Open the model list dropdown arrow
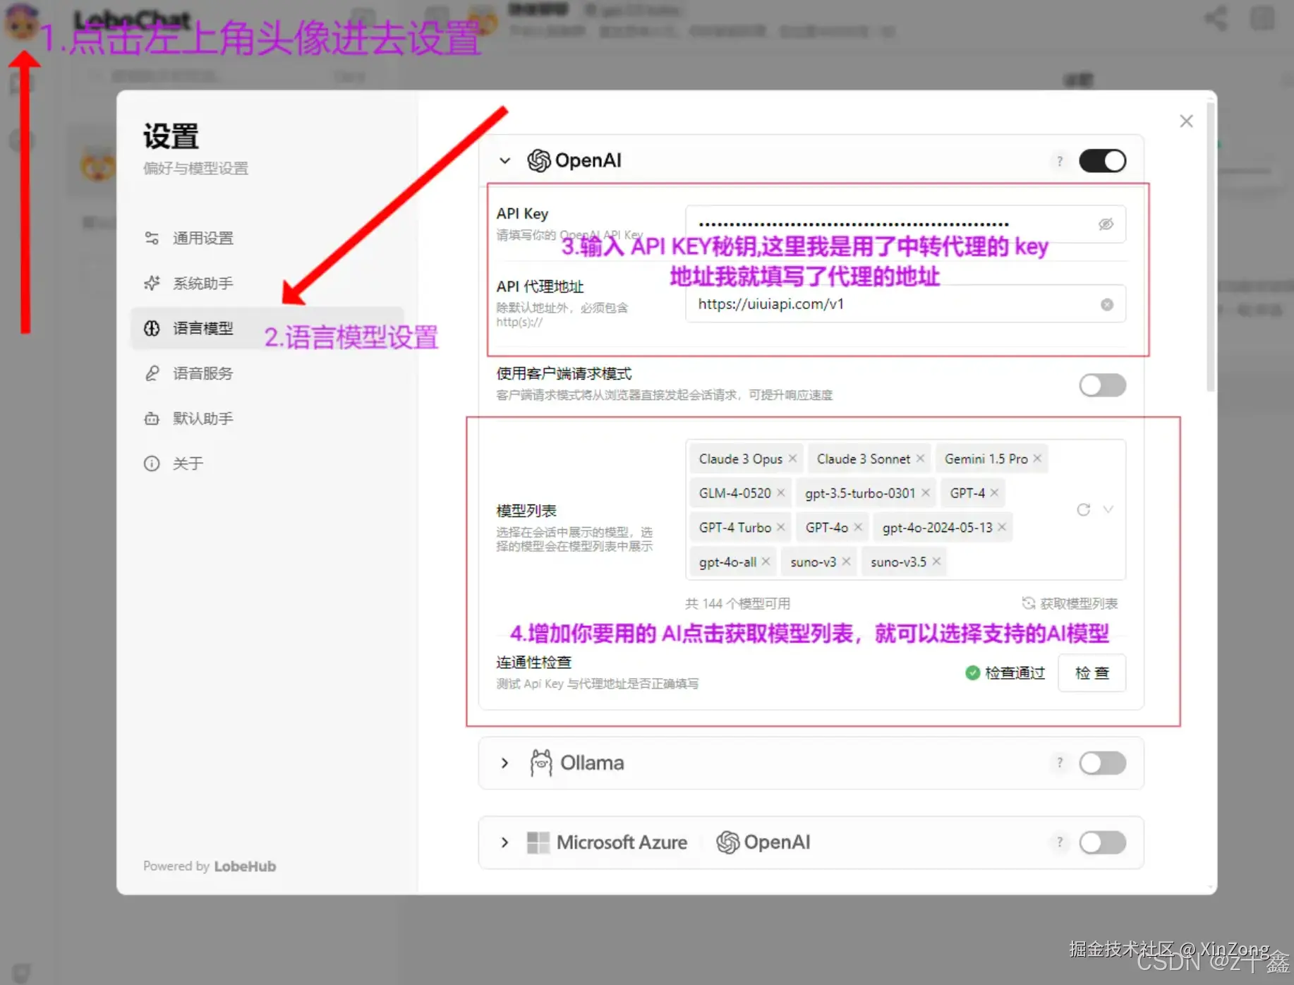1294x985 pixels. pyautogui.click(x=1109, y=509)
